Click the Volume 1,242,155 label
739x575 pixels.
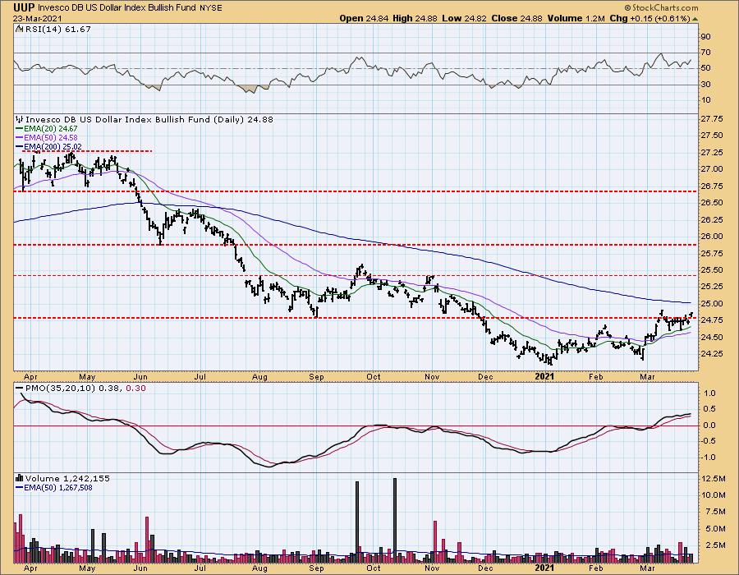click(x=67, y=478)
